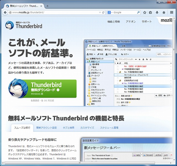The image size is (177, 166).
Task: Click the address bar URL field
Action: coord(55,12)
